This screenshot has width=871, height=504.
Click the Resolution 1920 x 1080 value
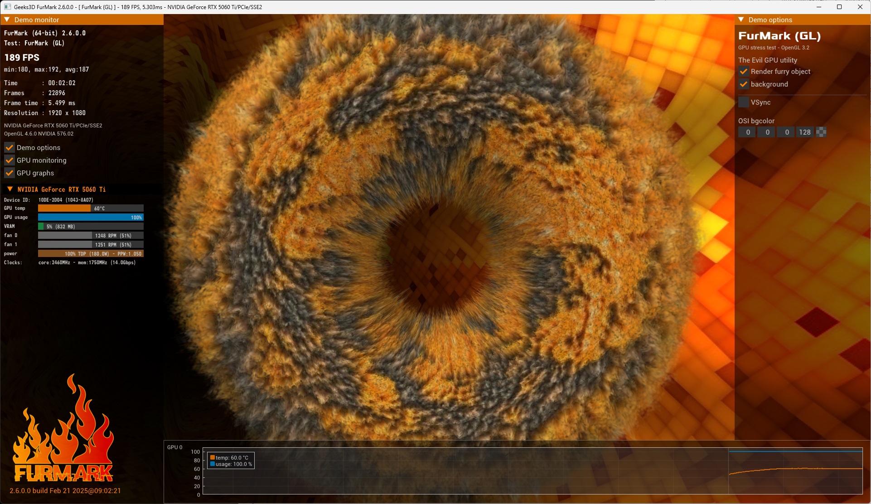tap(67, 113)
